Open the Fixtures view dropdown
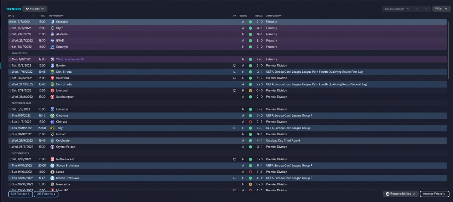 point(35,9)
